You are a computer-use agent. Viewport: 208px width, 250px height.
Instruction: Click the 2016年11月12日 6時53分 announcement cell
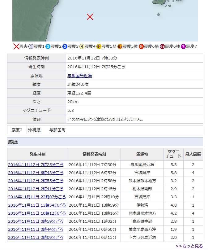[x=94, y=173]
